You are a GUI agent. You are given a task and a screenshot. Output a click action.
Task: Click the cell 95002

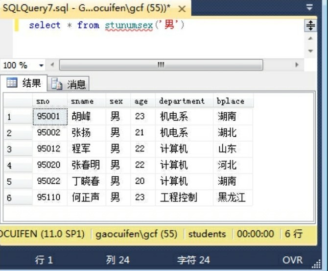tap(50, 133)
